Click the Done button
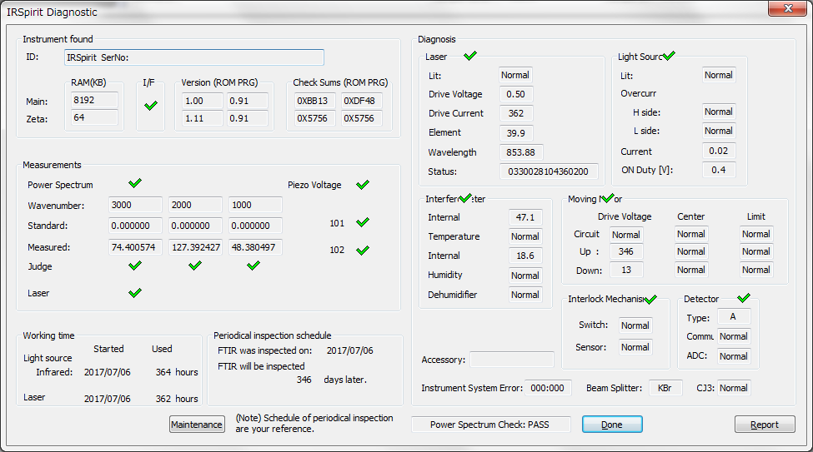Viewport: 813px width, 452px height. pyautogui.click(x=612, y=425)
